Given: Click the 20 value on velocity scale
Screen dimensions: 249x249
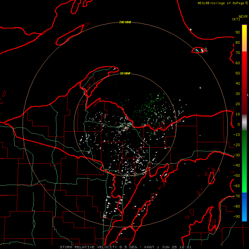Looking at the screenshot, I should click(238, 104).
